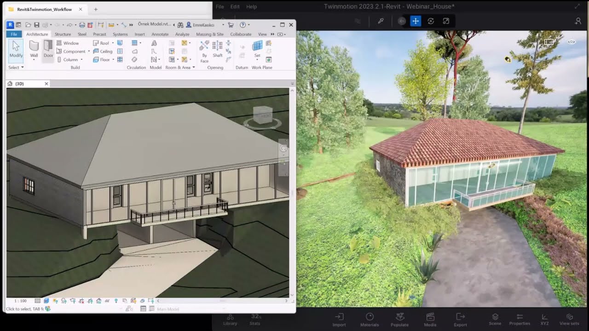Toggle Twinmotion viewport layout split icon

pos(549,42)
